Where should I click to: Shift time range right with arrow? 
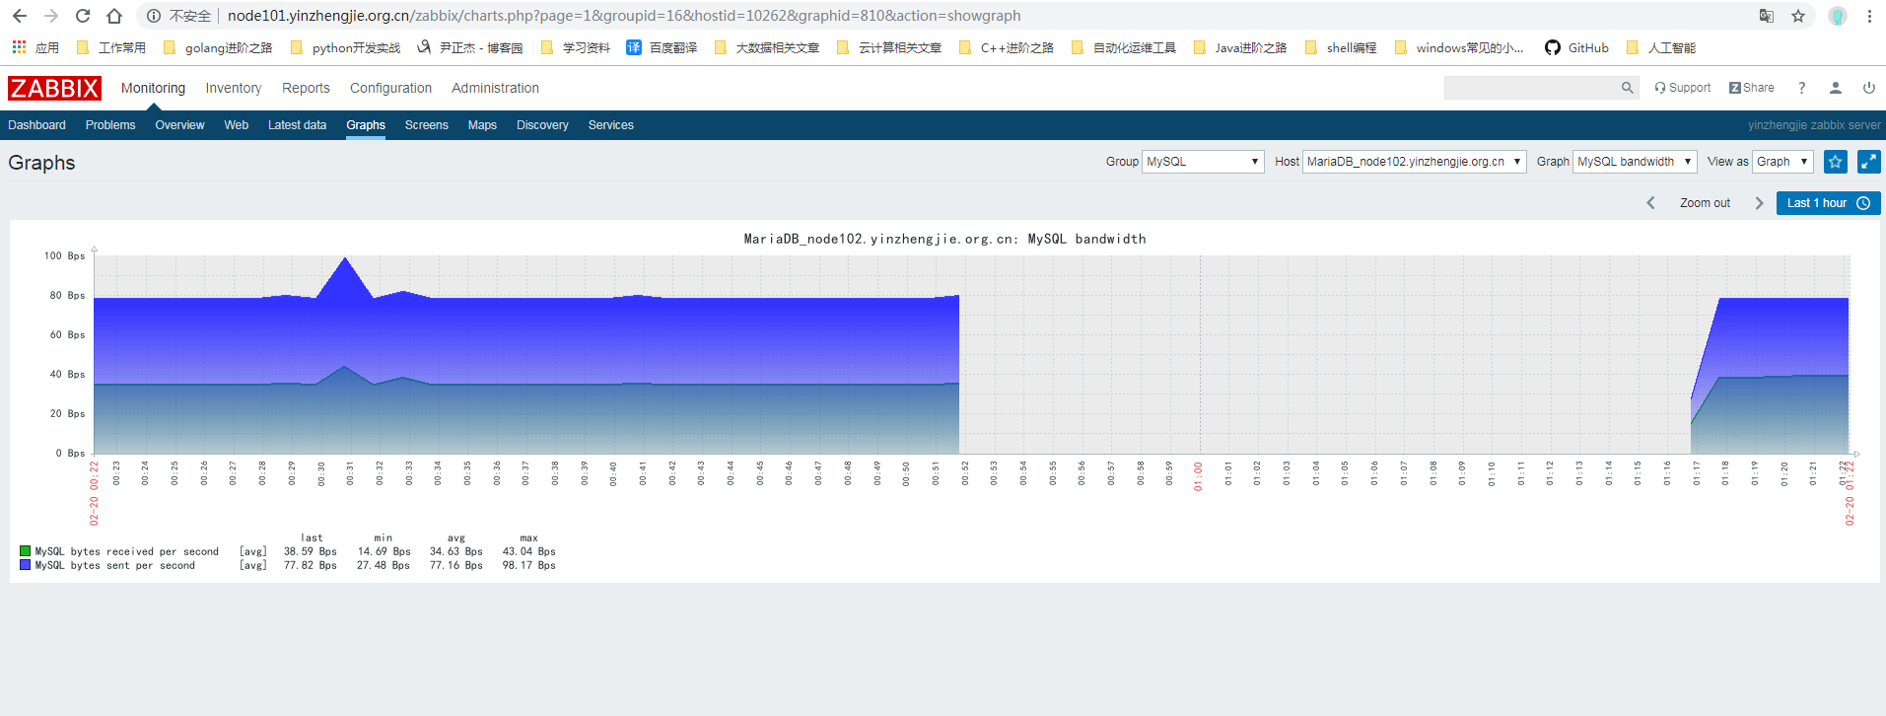pos(1759,203)
